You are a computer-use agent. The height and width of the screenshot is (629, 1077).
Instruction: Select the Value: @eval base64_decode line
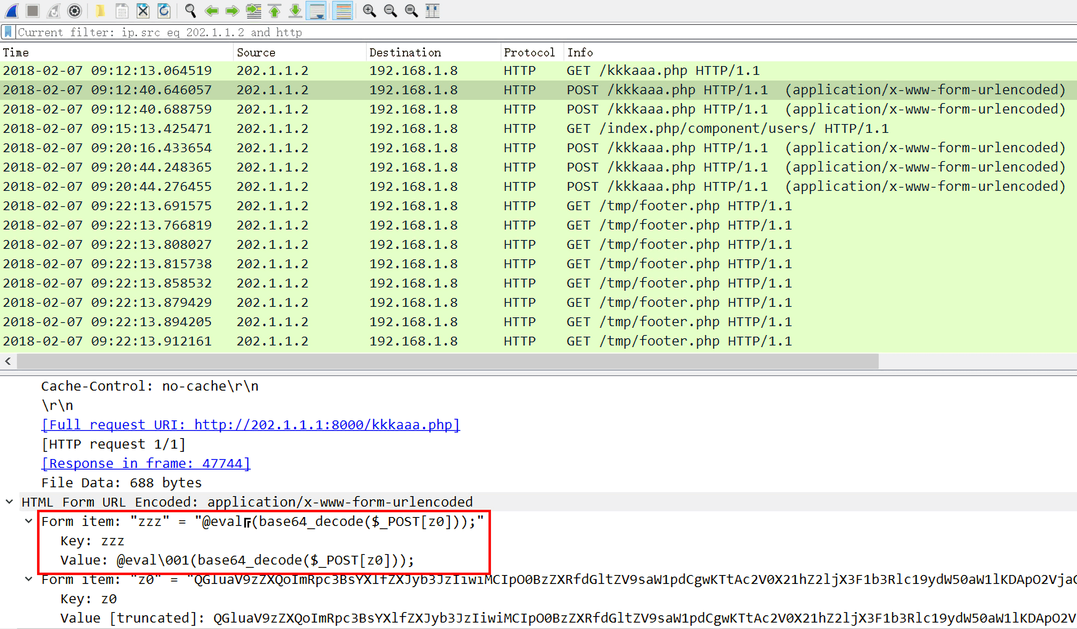[237, 560]
